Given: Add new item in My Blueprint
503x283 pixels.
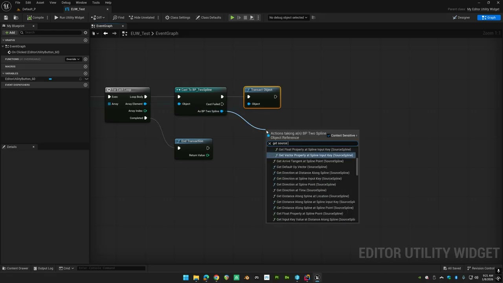Looking at the screenshot, I should point(10,33).
